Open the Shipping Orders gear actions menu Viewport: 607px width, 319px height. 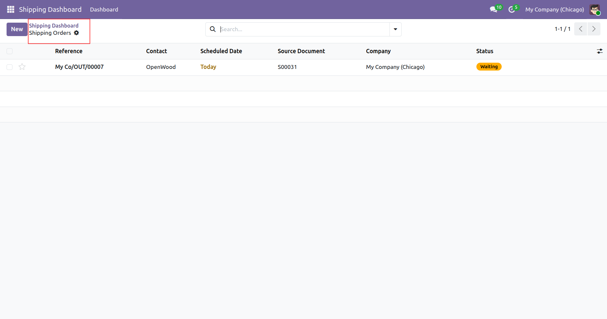[76, 33]
